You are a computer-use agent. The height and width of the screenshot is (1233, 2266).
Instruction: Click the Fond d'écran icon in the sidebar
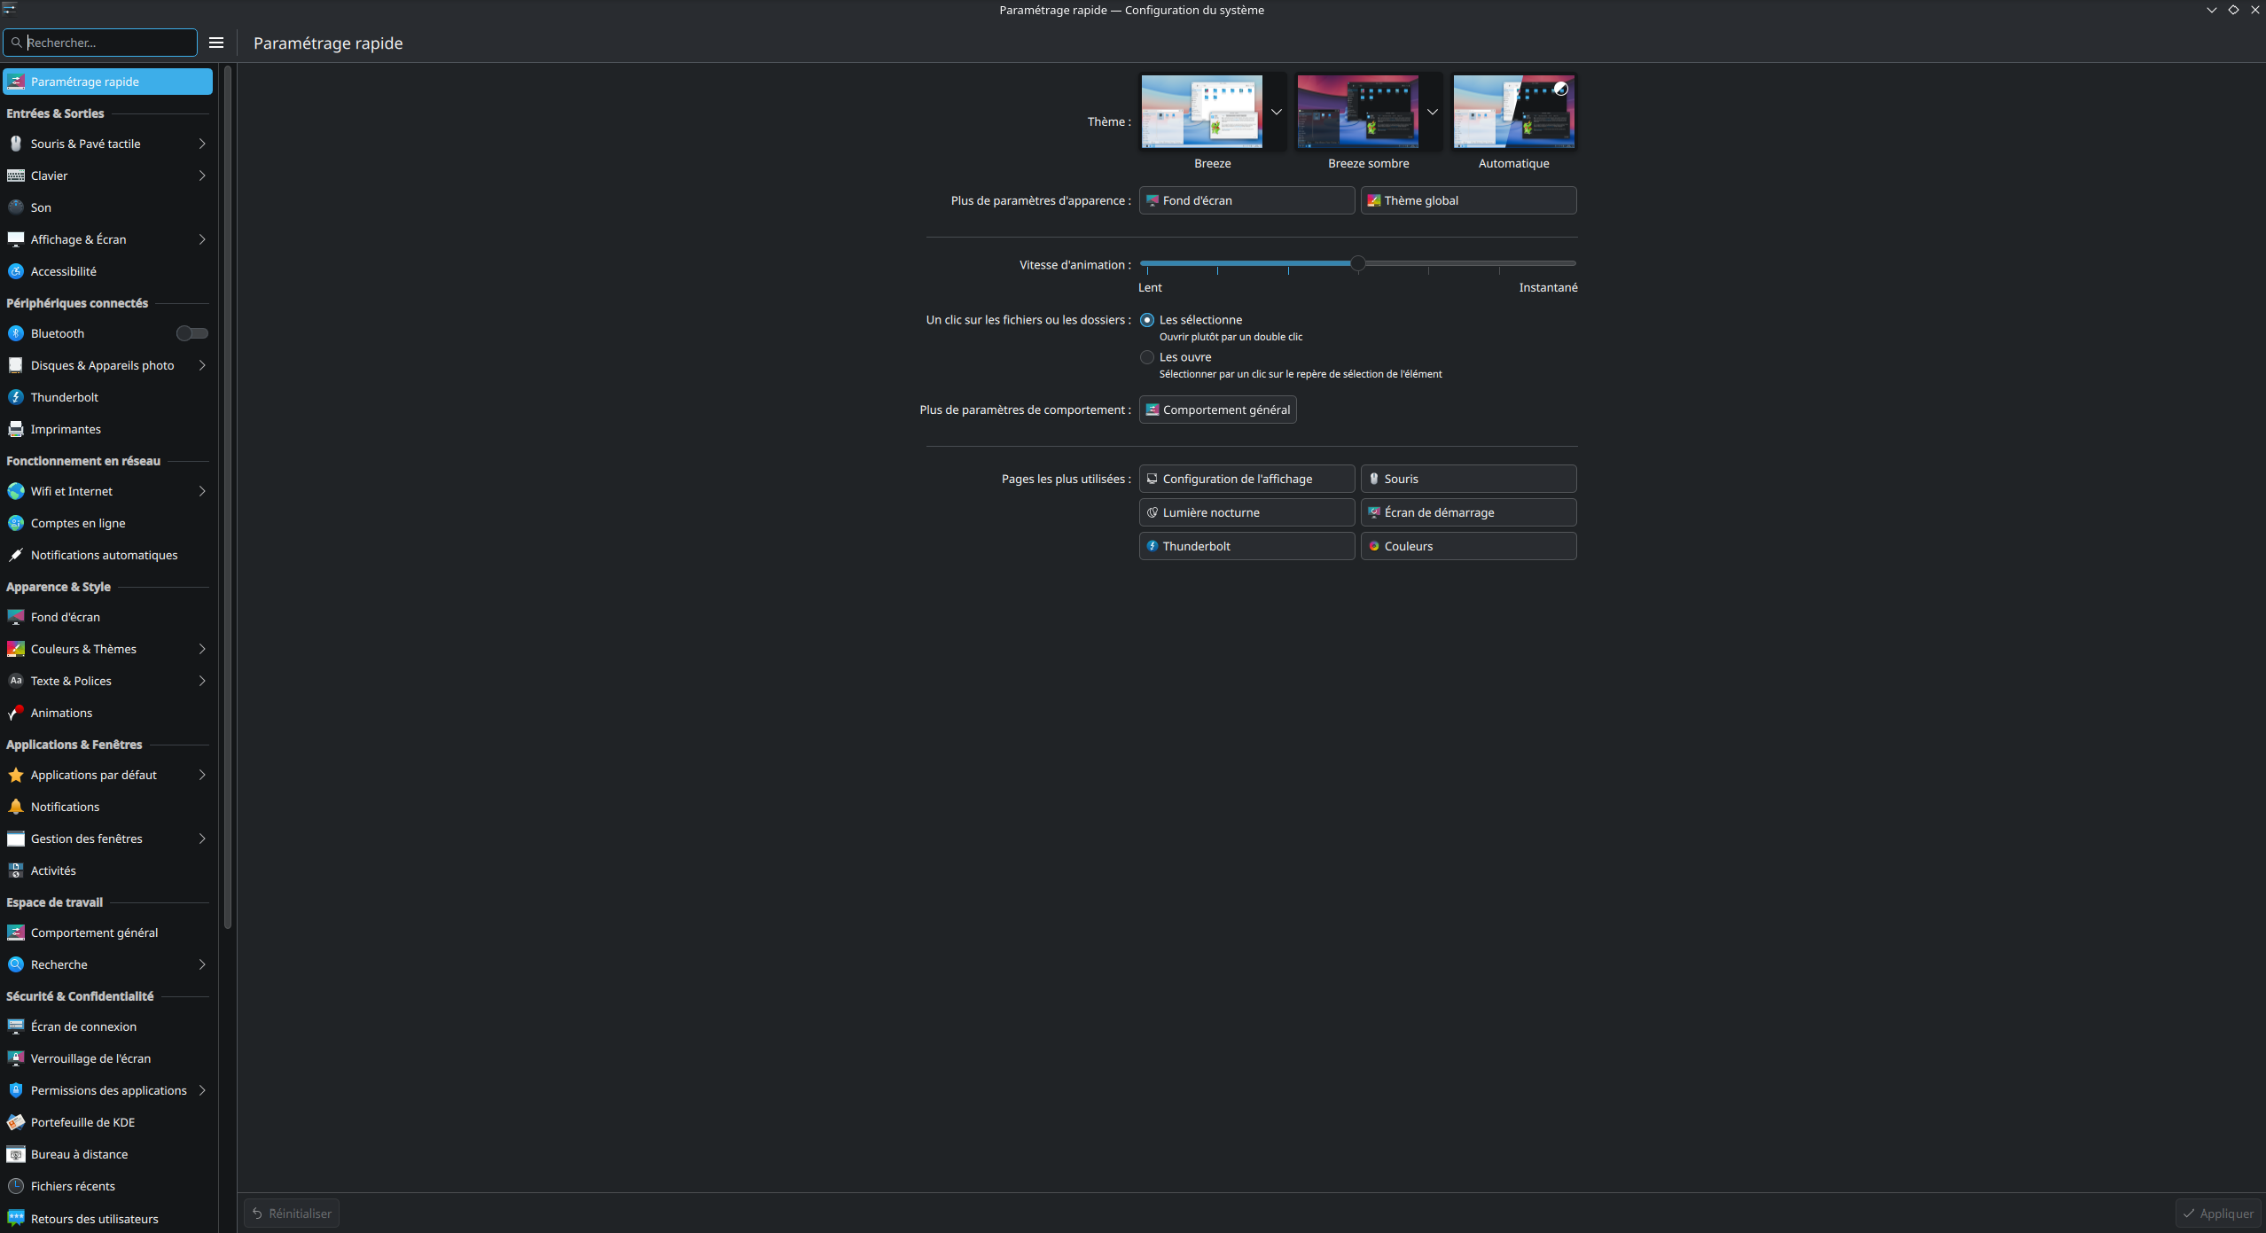16,617
